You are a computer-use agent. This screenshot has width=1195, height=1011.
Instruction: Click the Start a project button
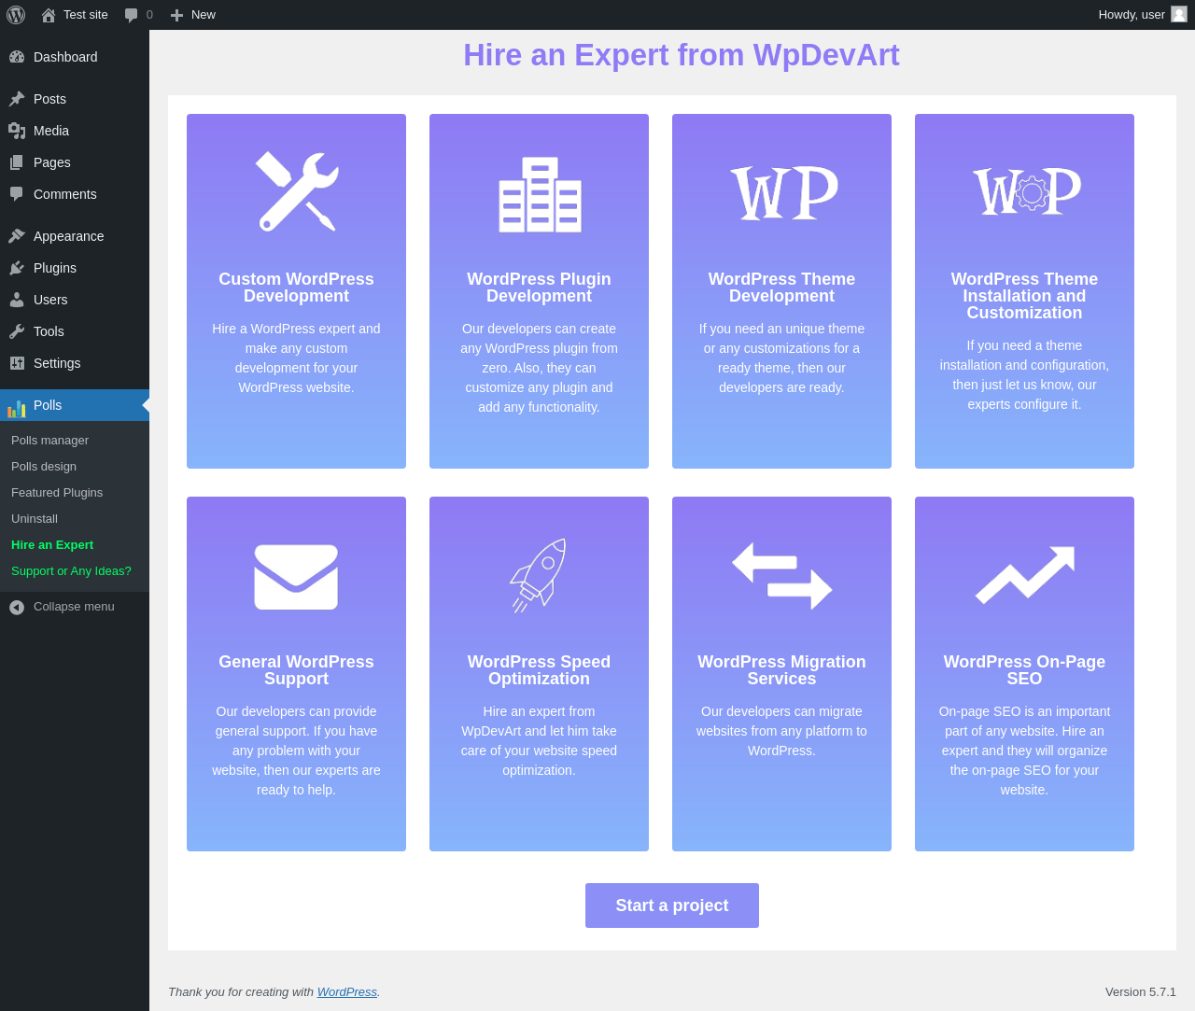(672, 906)
